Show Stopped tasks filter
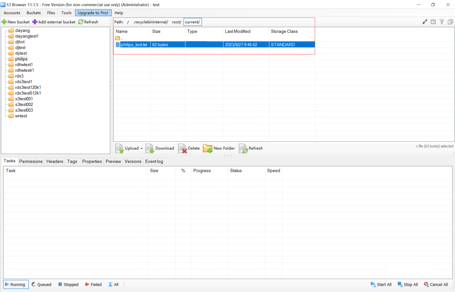This screenshot has height=292, width=455. (68, 284)
